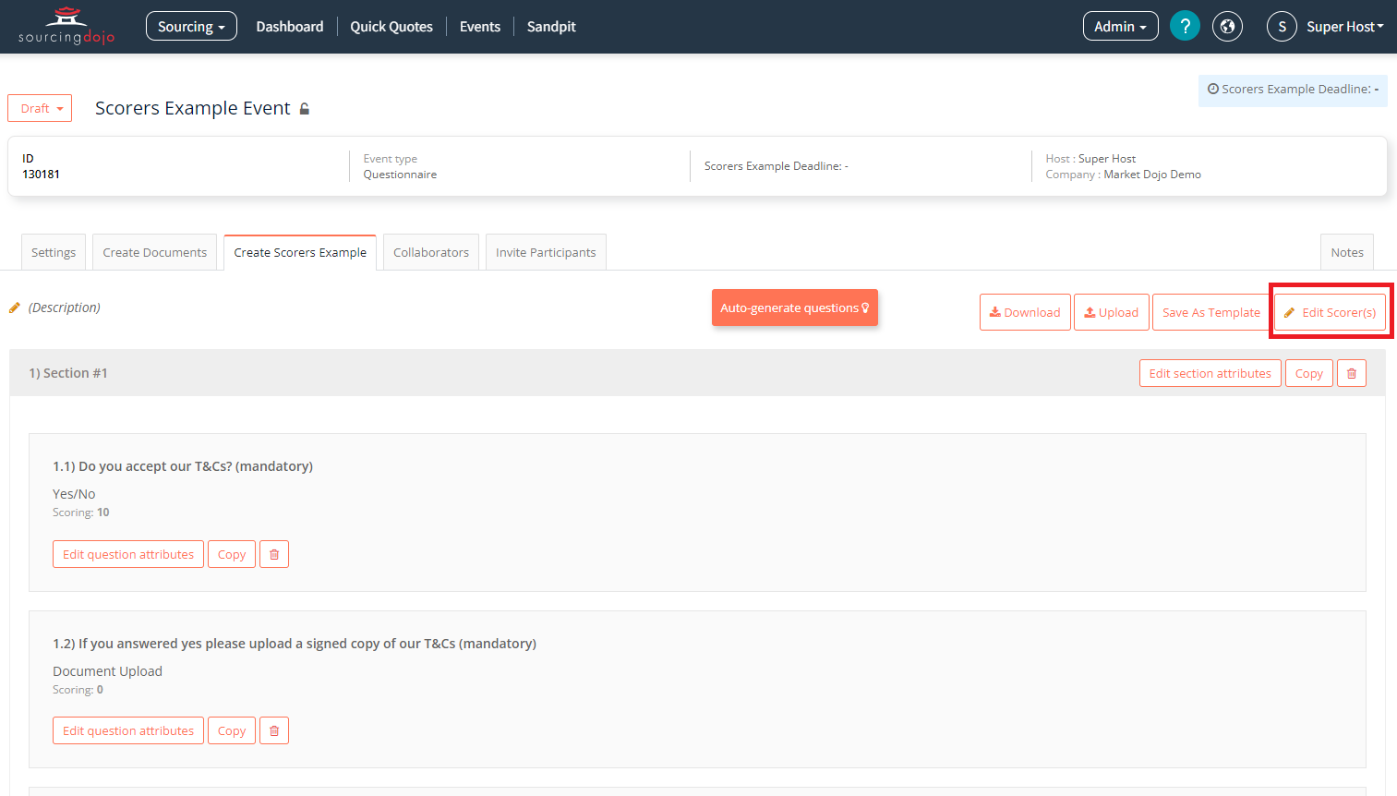The width and height of the screenshot is (1397, 796).
Task: Copy question 1.1
Action: coord(232,554)
